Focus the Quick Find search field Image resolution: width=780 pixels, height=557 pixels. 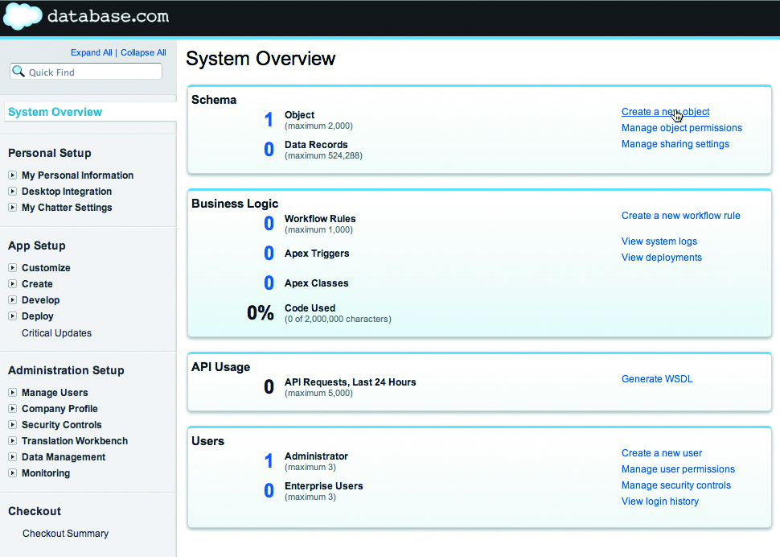(x=86, y=72)
